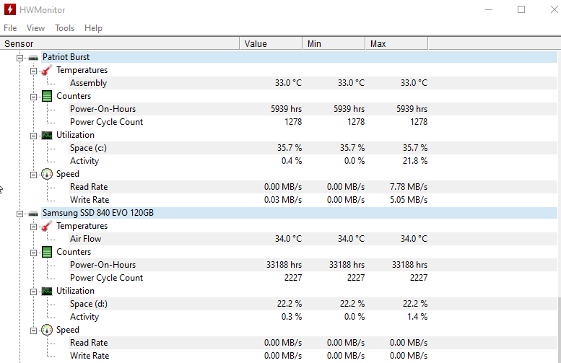Click Patriot Burst Speed gauge icon
Viewport: 561px width, 363px height.
(x=47, y=174)
